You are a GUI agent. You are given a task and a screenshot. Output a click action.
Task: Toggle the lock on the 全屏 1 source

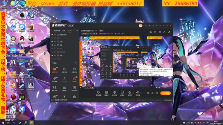tap(55, 55)
